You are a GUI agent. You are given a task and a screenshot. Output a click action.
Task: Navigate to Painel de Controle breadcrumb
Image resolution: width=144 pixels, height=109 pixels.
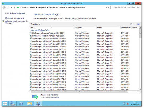28,8
